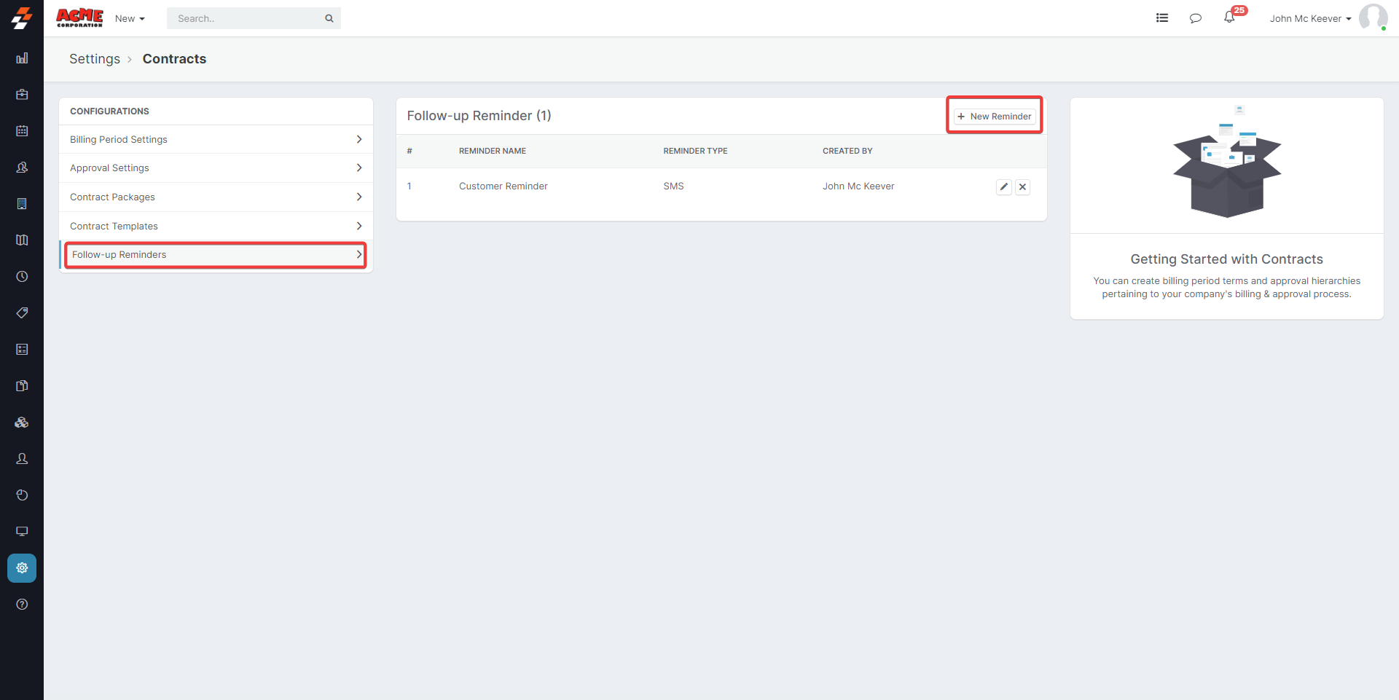
Task: Open Contract Templates configuration
Action: tap(216, 227)
